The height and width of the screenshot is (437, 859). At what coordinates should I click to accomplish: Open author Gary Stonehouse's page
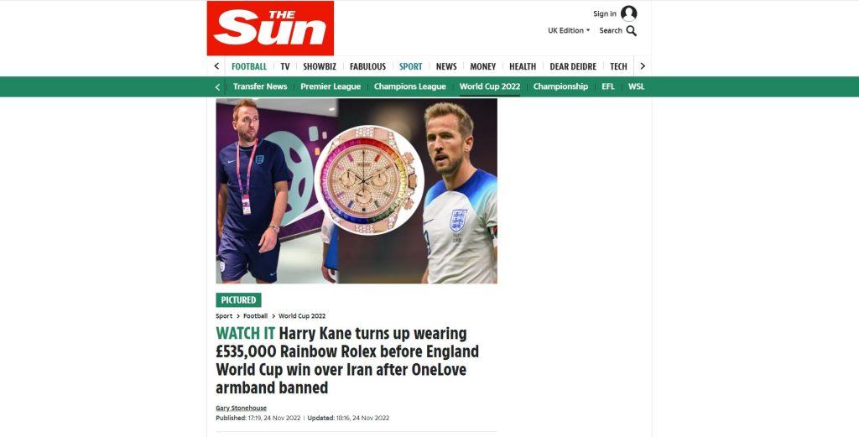(241, 408)
